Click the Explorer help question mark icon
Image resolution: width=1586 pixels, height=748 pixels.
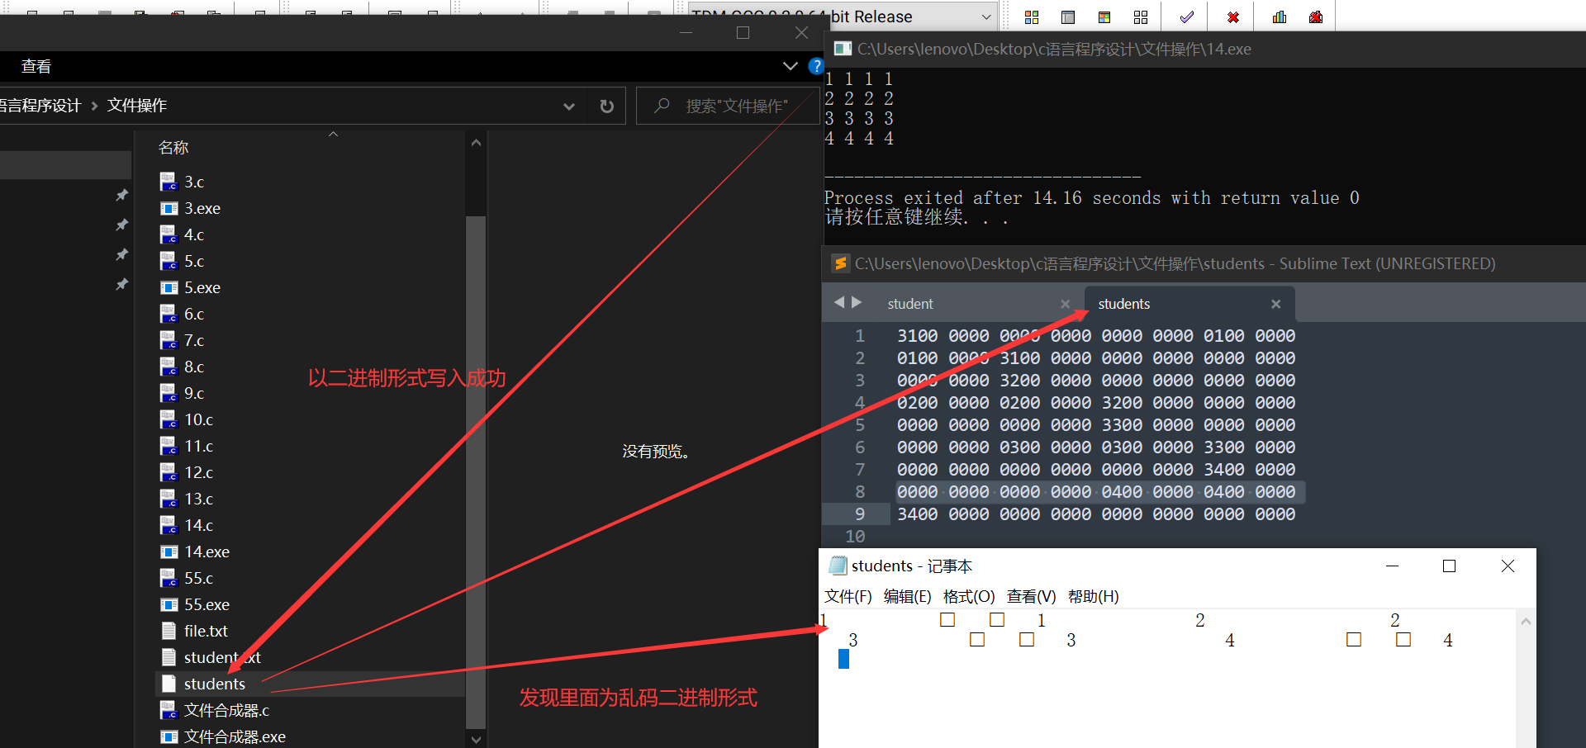click(816, 66)
